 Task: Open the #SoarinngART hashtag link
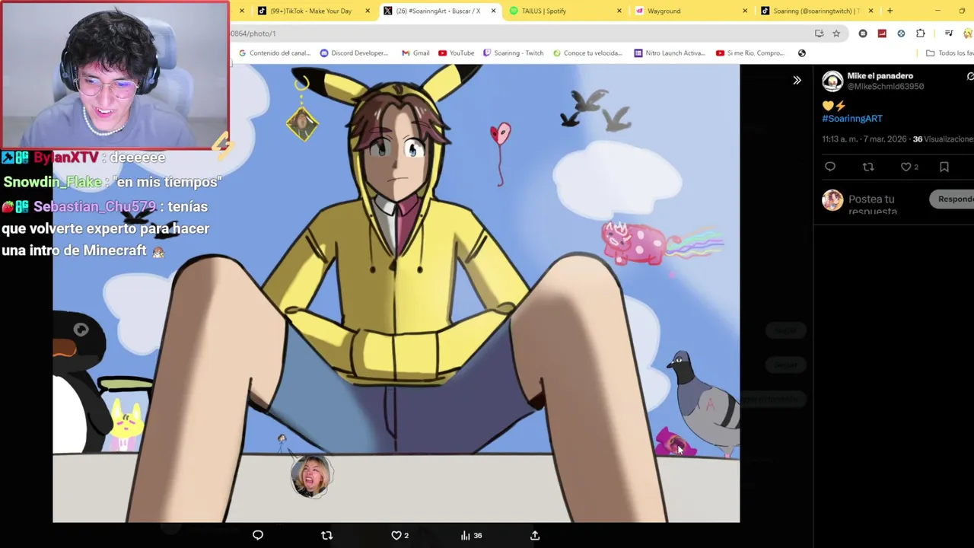tap(851, 118)
